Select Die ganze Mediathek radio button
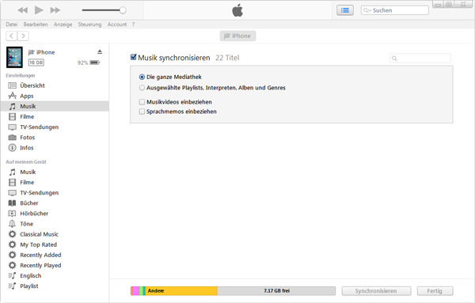The height and width of the screenshot is (303, 475). tap(142, 78)
